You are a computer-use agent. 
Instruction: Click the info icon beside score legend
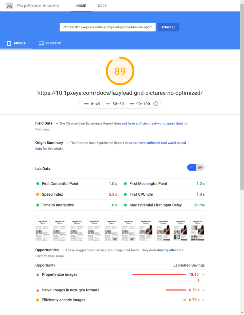click(x=156, y=104)
